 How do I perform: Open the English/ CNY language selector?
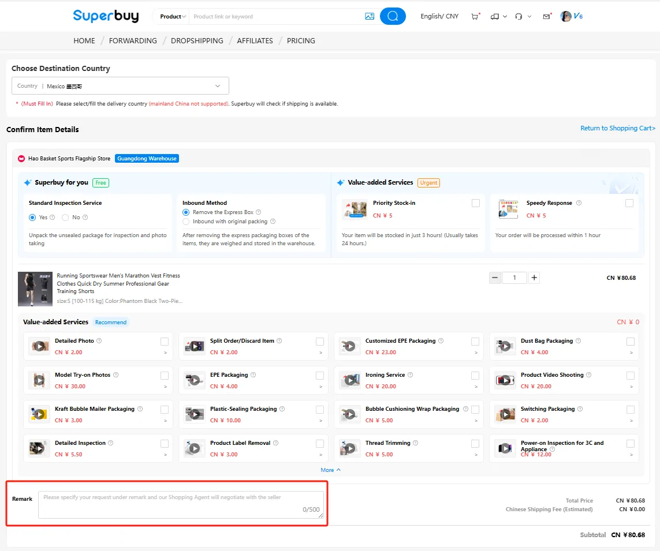click(x=439, y=16)
